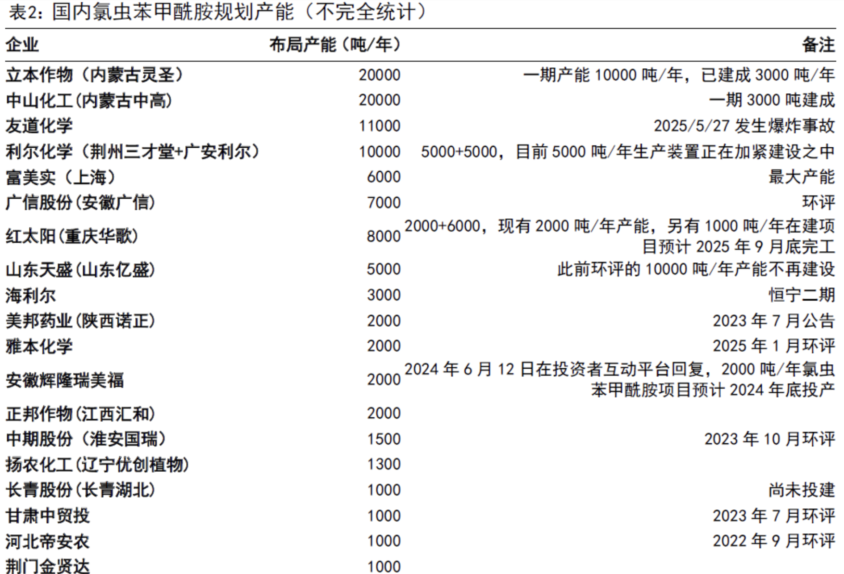This screenshot has width=844, height=574.
Task: Click the capacity value 3000 for 海利尔
Action: tap(384, 295)
